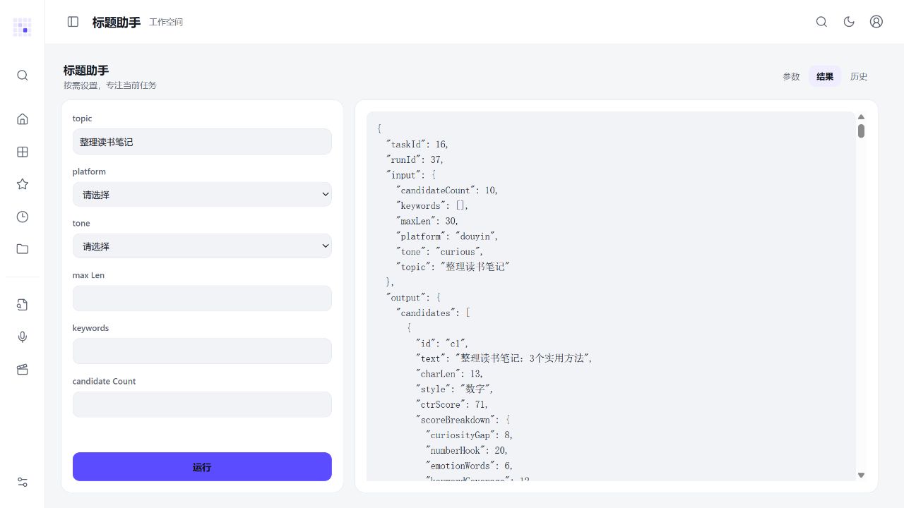Switch to dark mode moon icon
This screenshot has width=904, height=508.
[849, 22]
